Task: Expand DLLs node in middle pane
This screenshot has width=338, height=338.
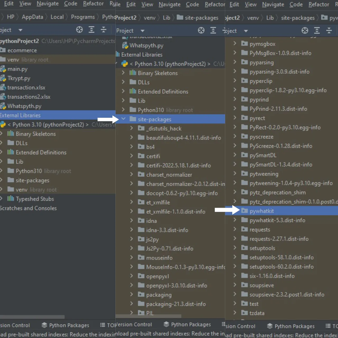Action: [123, 82]
